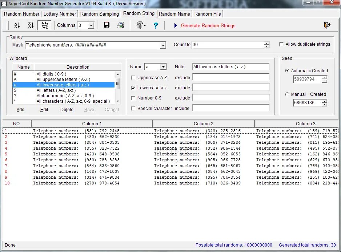The width and height of the screenshot is (341, 252).
Task: Click the Lowercase exclude input field
Action: click(x=231, y=88)
